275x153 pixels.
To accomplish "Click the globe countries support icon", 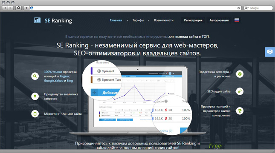I will click(240, 74).
